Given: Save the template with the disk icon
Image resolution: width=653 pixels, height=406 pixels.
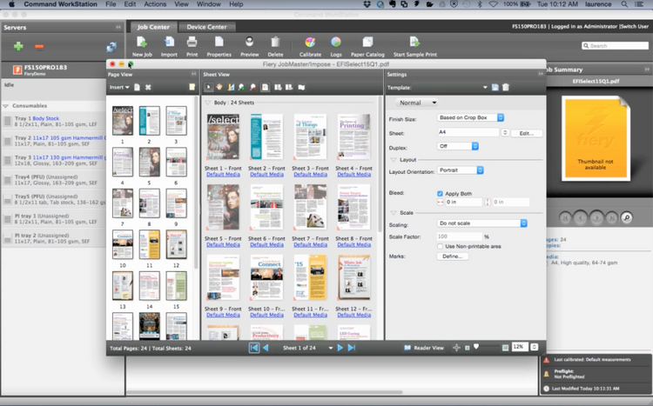Looking at the screenshot, I should 495,87.
